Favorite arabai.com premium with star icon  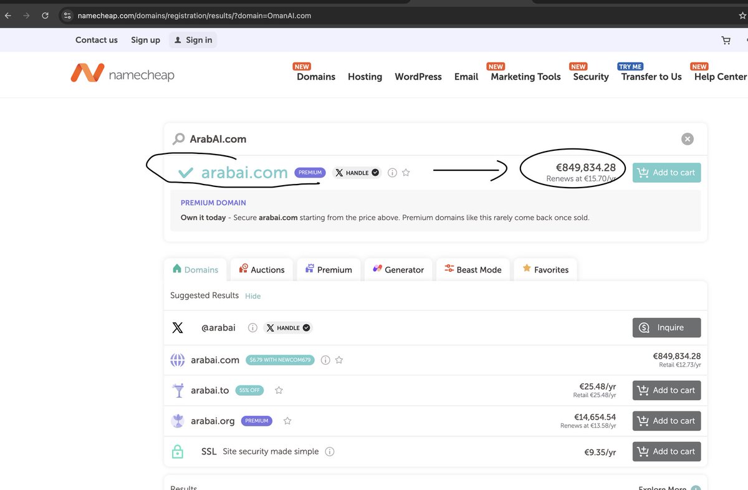[406, 173]
